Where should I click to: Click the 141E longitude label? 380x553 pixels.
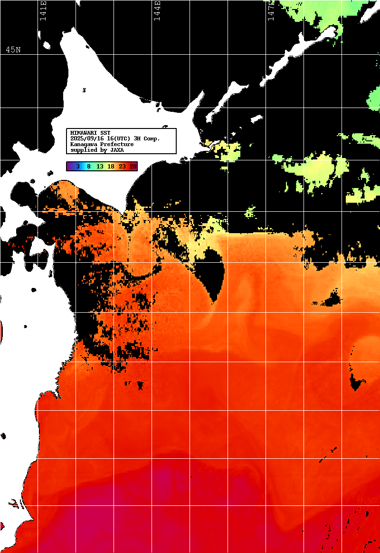[x=43, y=10]
